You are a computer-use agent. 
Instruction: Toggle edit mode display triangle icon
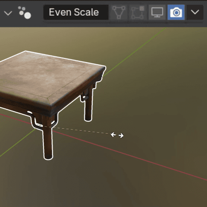119,12
